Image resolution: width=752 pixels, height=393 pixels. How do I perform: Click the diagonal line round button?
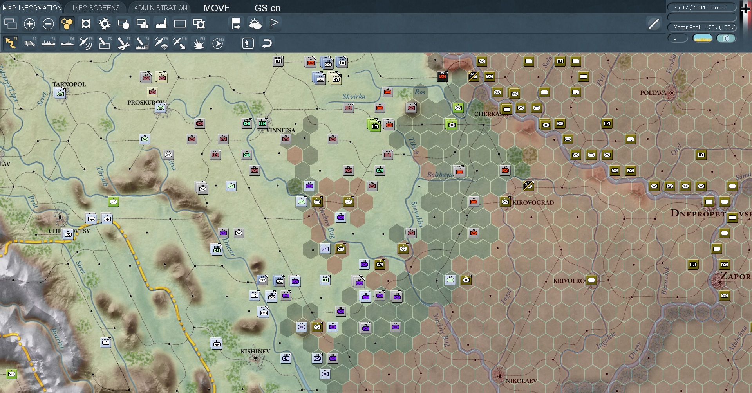click(x=654, y=24)
